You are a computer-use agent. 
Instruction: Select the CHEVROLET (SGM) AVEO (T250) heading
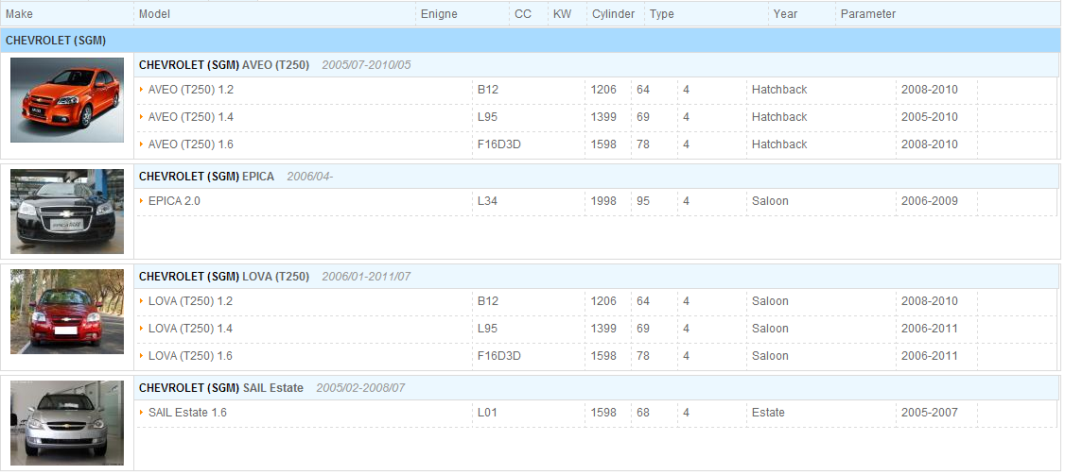click(224, 65)
